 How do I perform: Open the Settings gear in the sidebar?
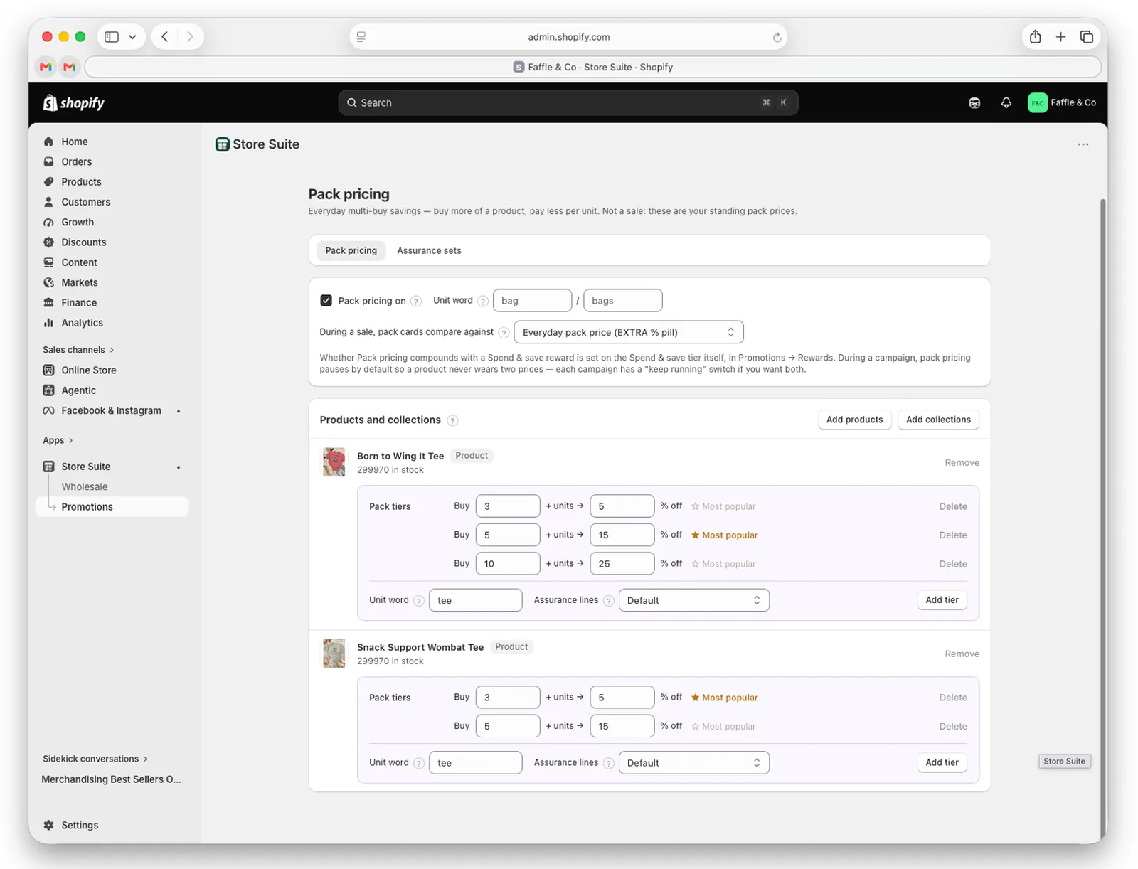tap(48, 825)
